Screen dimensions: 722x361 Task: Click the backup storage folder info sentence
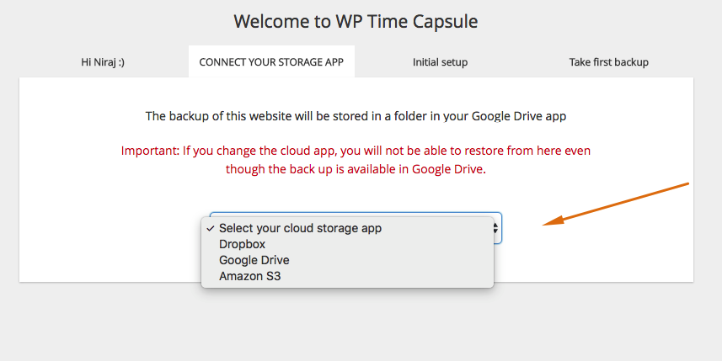356,116
